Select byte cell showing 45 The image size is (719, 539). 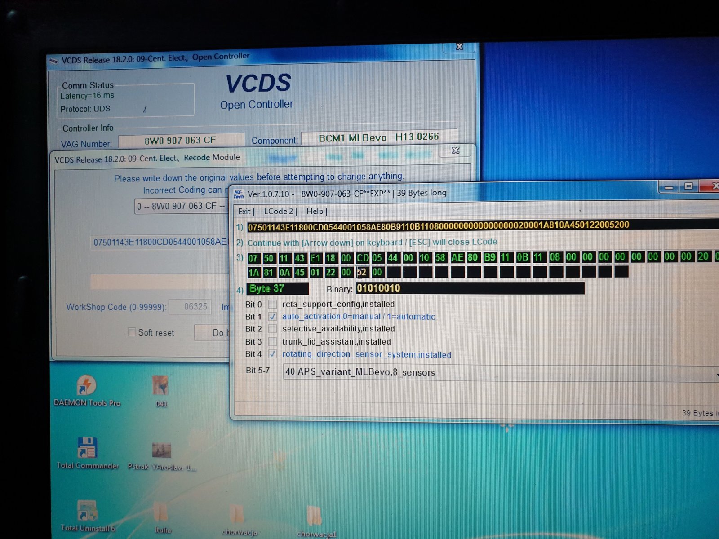(299, 273)
